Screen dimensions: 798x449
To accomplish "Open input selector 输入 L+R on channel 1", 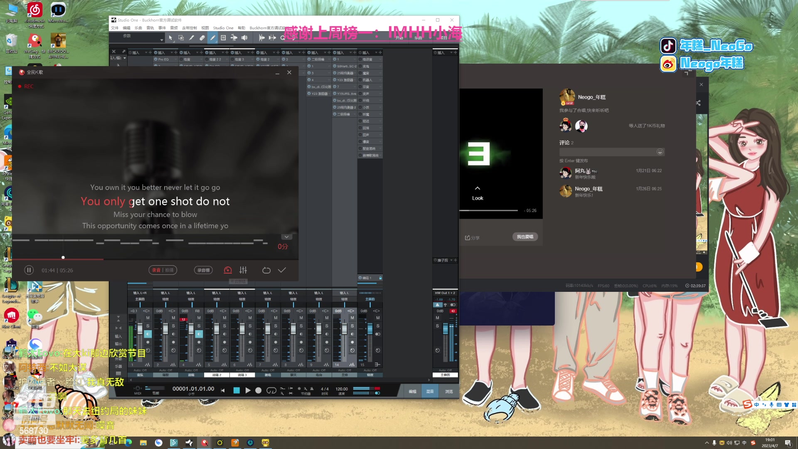I will tap(140, 293).
